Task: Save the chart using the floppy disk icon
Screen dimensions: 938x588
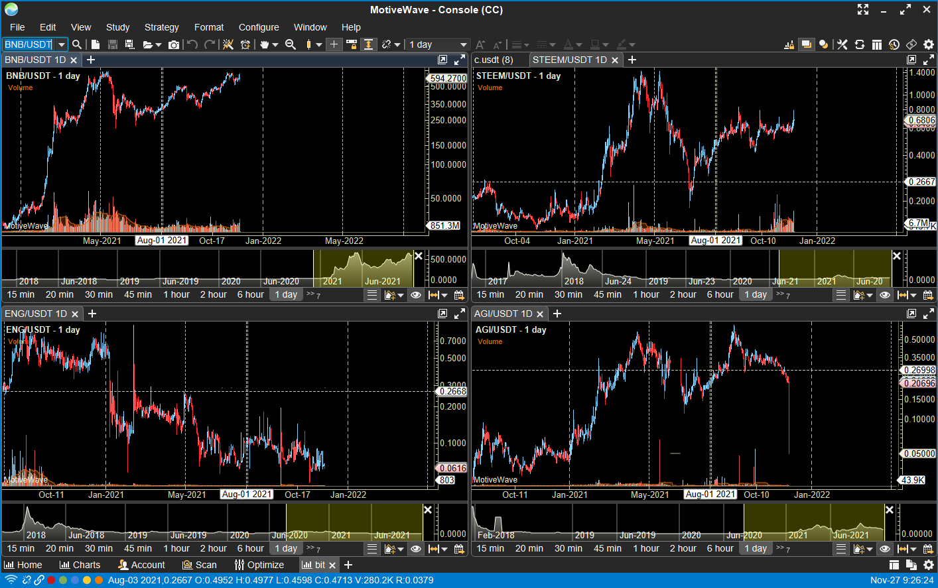Action: point(113,44)
